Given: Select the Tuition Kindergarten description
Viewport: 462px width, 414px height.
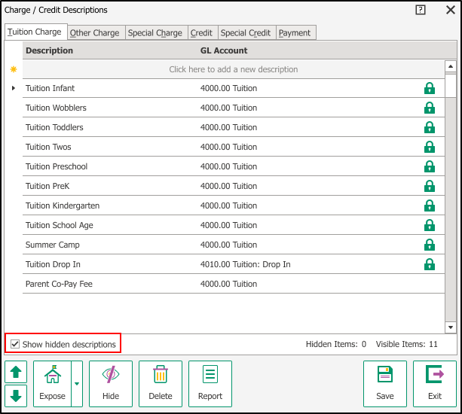Looking at the screenshot, I should (x=63, y=205).
